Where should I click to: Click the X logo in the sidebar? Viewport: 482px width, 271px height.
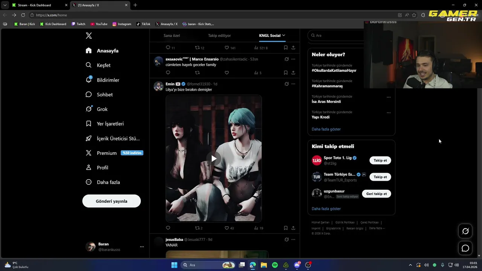pyautogui.click(x=89, y=36)
